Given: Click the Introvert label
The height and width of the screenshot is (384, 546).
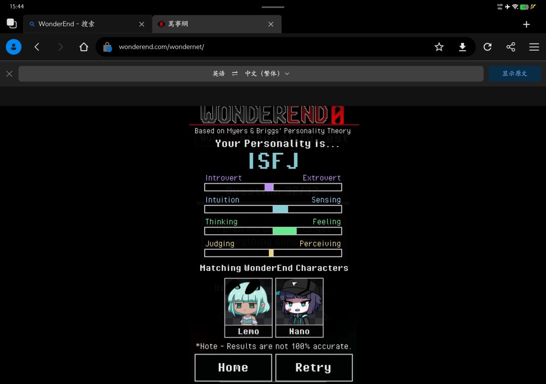Looking at the screenshot, I should click(x=223, y=178).
